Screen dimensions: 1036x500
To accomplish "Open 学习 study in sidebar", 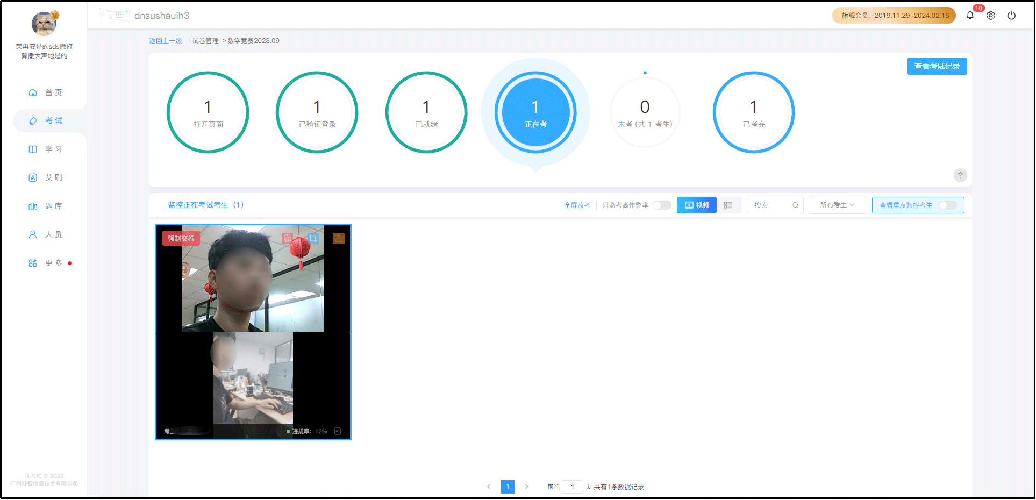I will 45,149.
